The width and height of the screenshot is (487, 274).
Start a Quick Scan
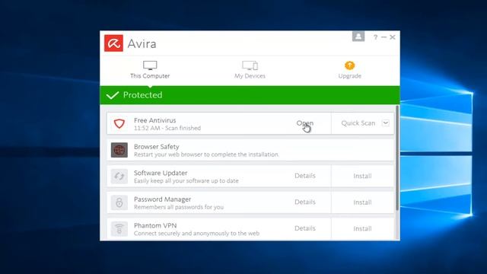coord(358,123)
